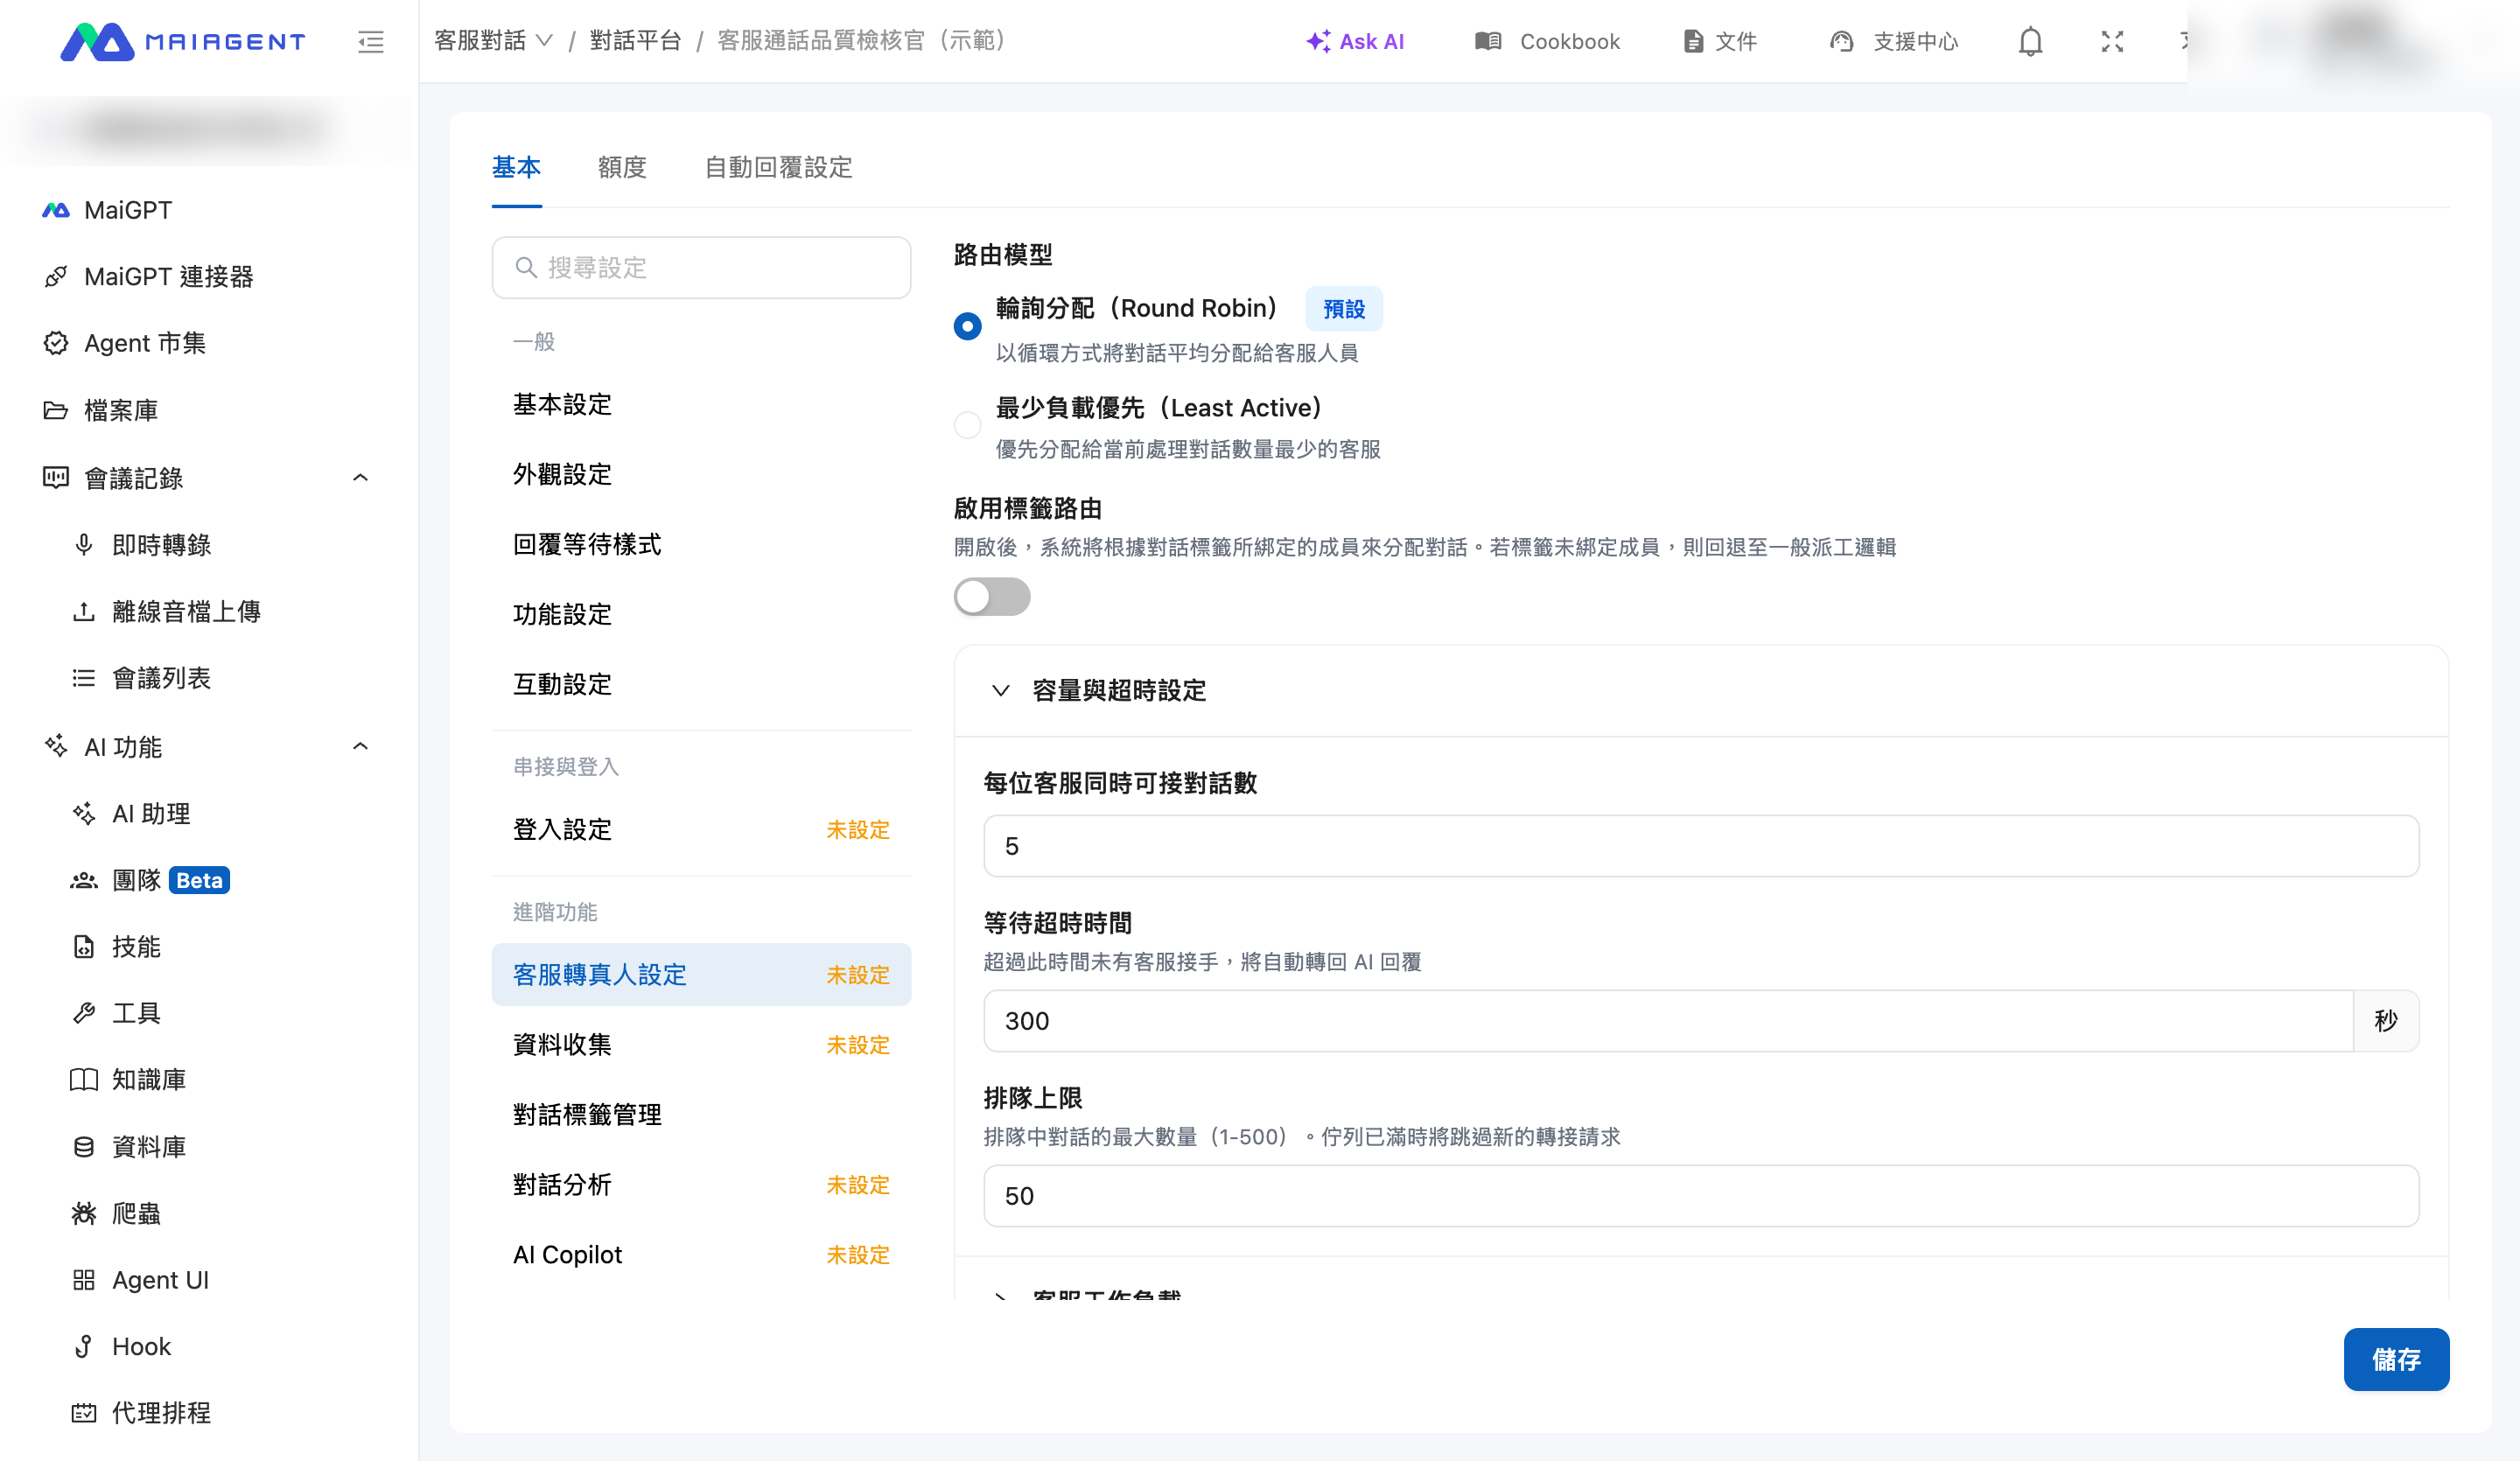Open Ask AI sparkle icon
The width and height of the screenshot is (2520, 1461).
[1318, 41]
